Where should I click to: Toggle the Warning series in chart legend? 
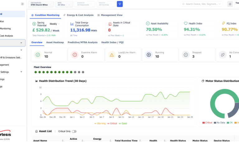100,123
